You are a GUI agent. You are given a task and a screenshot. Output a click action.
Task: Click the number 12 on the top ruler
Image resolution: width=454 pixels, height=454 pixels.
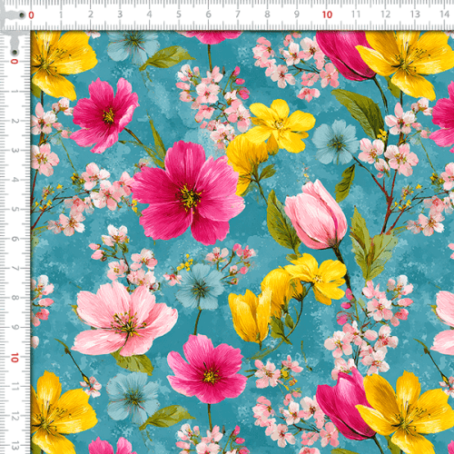385,15
